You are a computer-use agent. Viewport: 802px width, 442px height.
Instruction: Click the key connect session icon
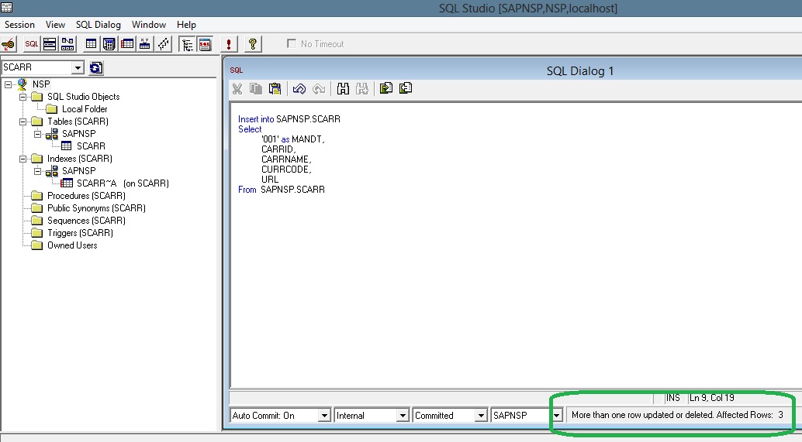9,44
